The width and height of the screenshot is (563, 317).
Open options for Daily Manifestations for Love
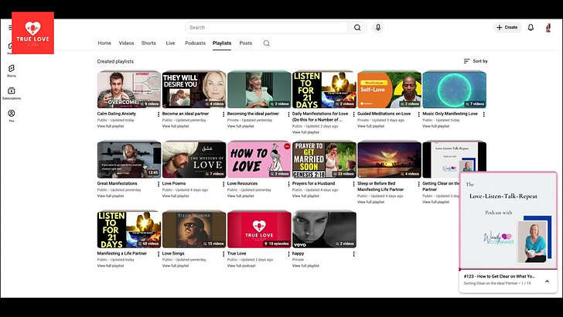point(353,114)
